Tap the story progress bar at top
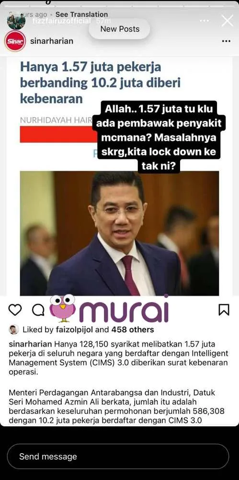 [x=120, y=6]
